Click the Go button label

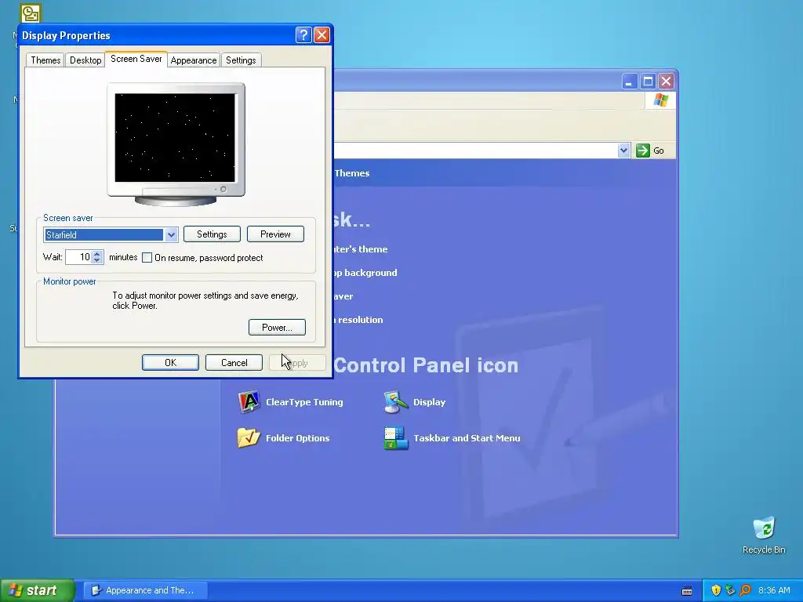click(659, 150)
